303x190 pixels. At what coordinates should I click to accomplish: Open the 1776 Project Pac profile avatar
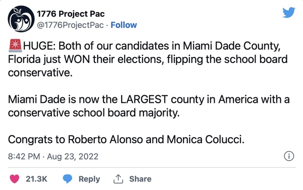point(21,19)
